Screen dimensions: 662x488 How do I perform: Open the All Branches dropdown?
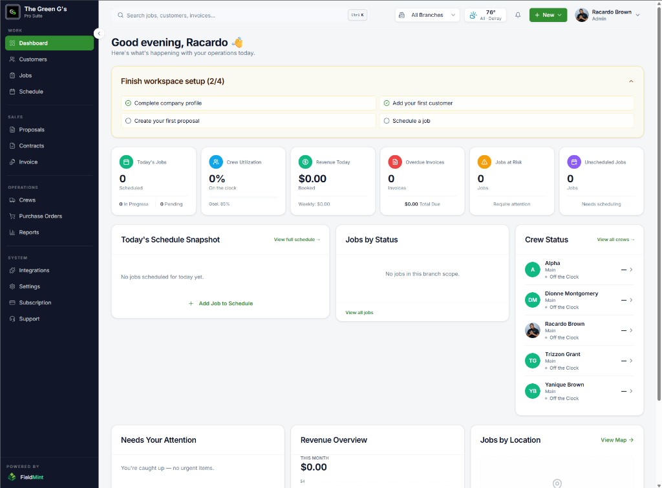coord(427,16)
